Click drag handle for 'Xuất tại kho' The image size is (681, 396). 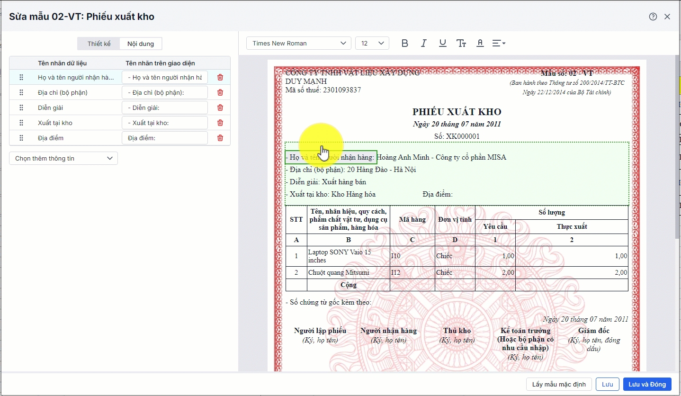pyautogui.click(x=21, y=123)
